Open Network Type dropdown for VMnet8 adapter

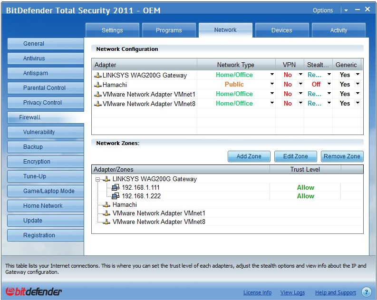pos(272,103)
